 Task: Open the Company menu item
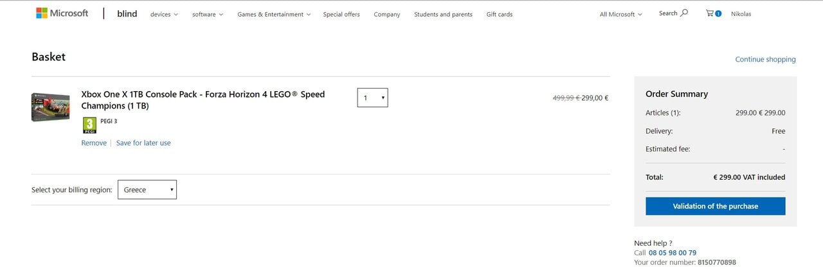click(387, 14)
